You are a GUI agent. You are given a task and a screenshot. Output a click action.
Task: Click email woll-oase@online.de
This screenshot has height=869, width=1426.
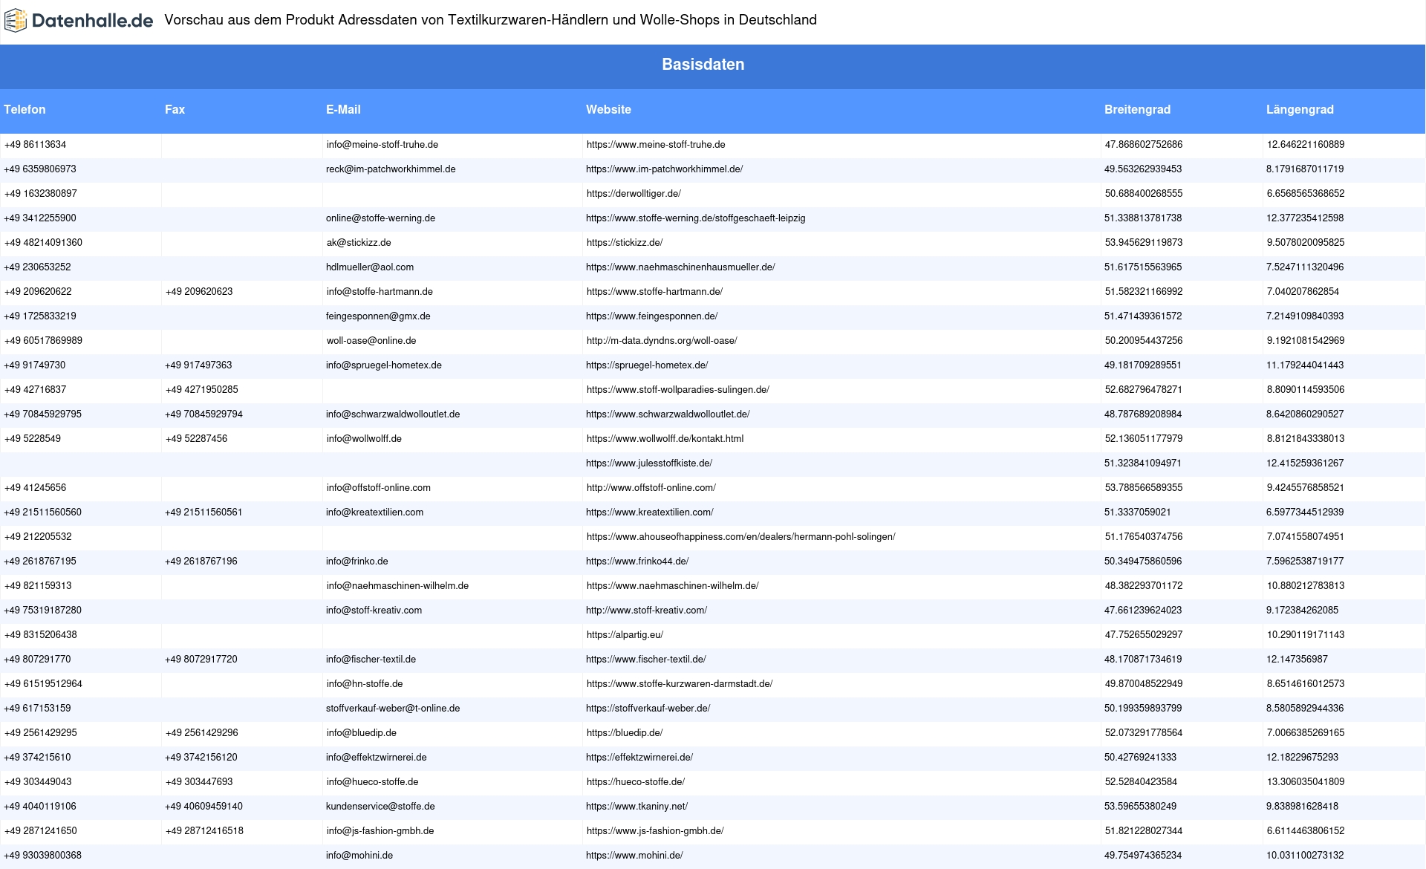pyautogui.click(x=371, y=341)
